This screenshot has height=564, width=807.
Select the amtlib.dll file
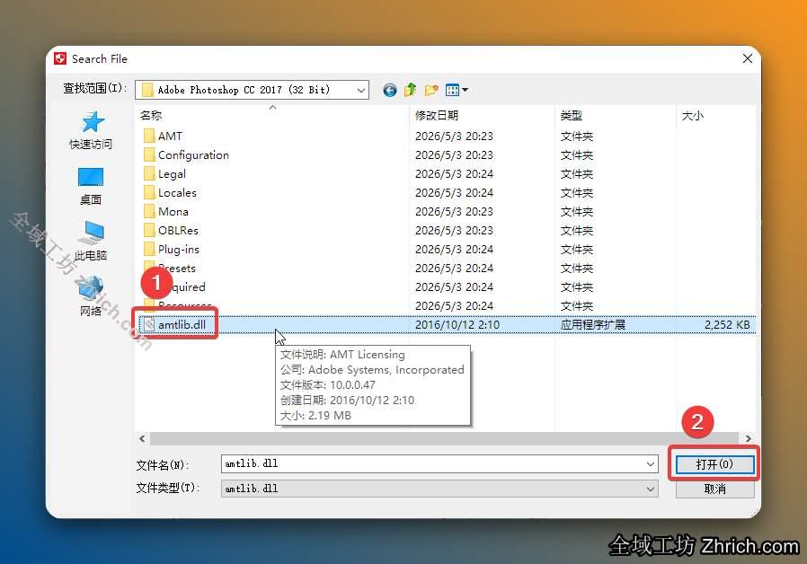182,325
